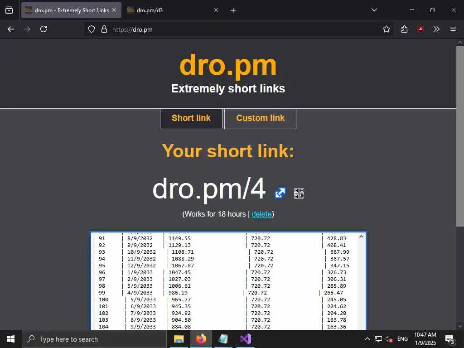This screenshot has width=464, height=348.
Task: Show the QR code for the link
Action: point(299,193)
